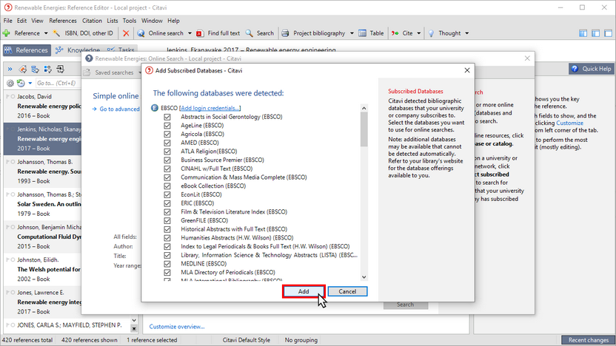Switch to the References tab
Viewport: 616px width, 346px height.
point(27,50)
